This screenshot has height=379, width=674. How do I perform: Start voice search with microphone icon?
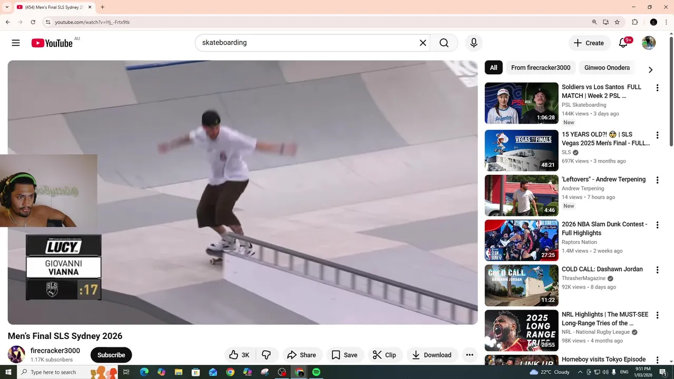coord(474,43)
